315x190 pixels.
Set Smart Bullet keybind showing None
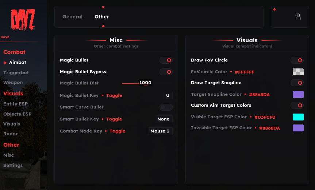164,119
